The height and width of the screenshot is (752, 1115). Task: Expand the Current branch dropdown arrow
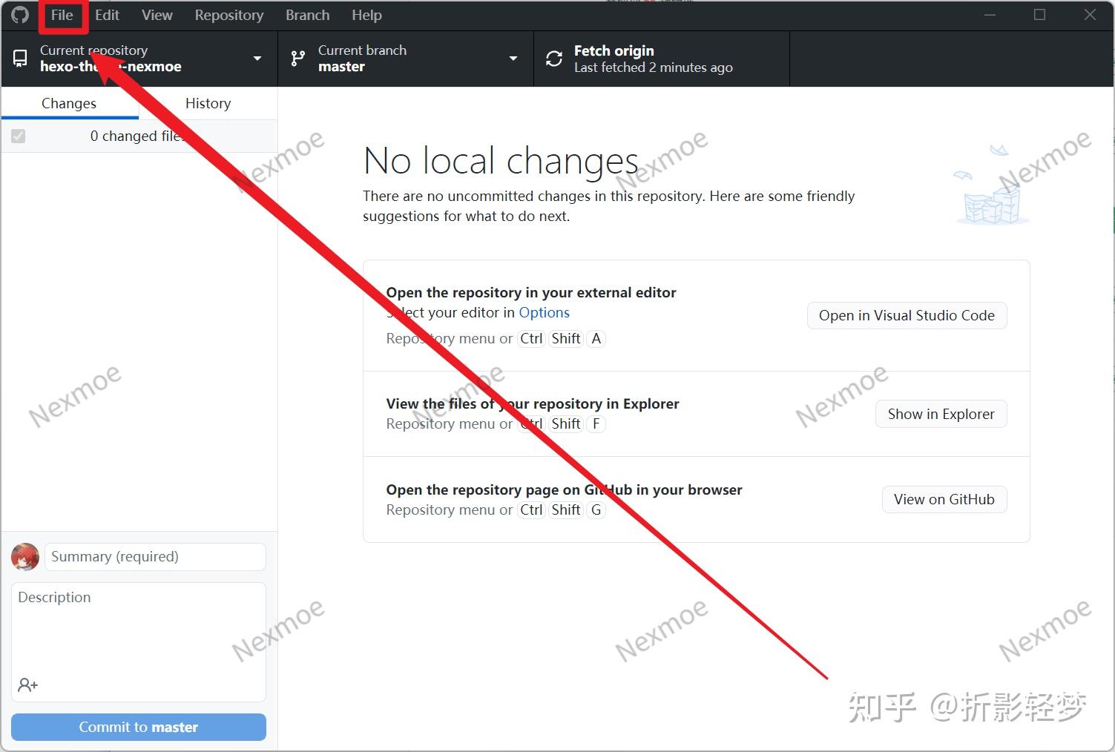pyautogui.click(x=513, y=59)
